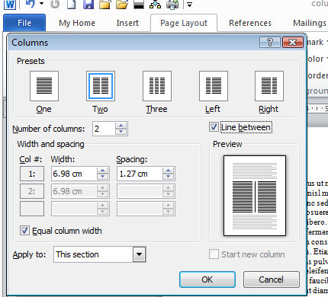
Task: Open Customize Quick Access Toolbar dropdown
Action: (190, 5)
